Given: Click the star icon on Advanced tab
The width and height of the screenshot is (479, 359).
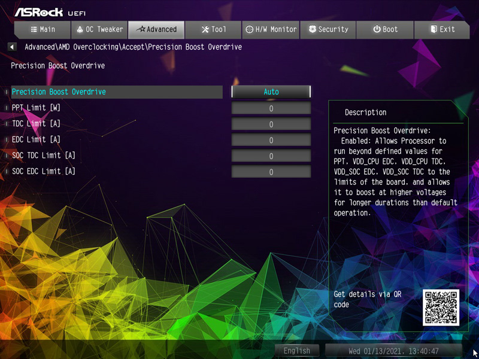Looking at the screenshot, I should (x=141, y=29).
